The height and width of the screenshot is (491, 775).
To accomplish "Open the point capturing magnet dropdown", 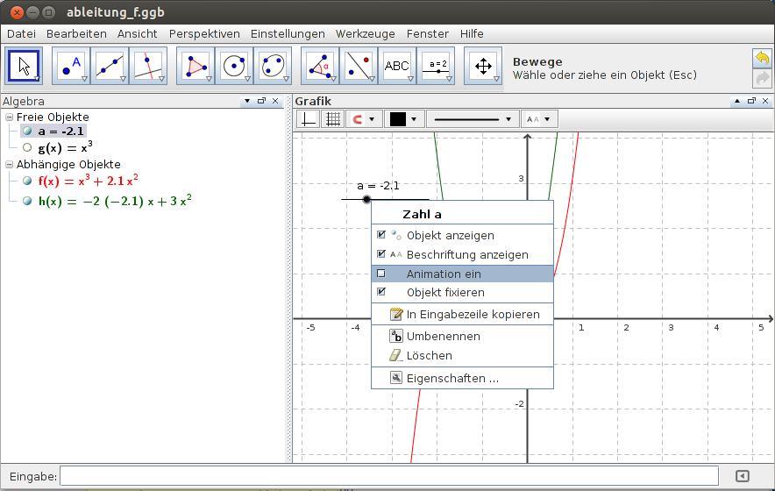I will tap(364, 119).
